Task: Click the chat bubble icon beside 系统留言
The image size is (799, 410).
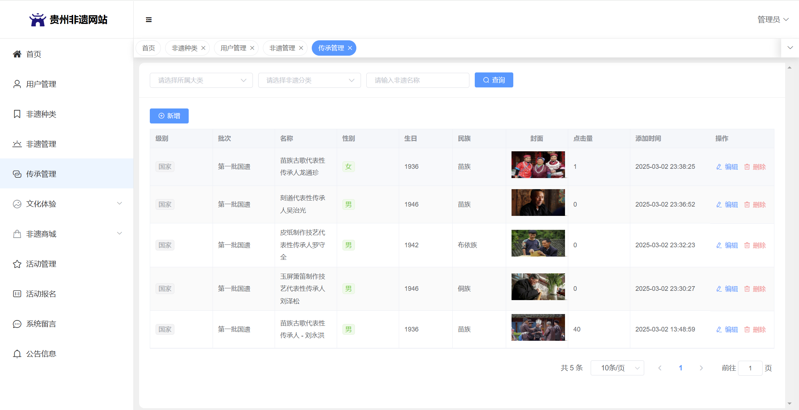Action: click(17, 324)
